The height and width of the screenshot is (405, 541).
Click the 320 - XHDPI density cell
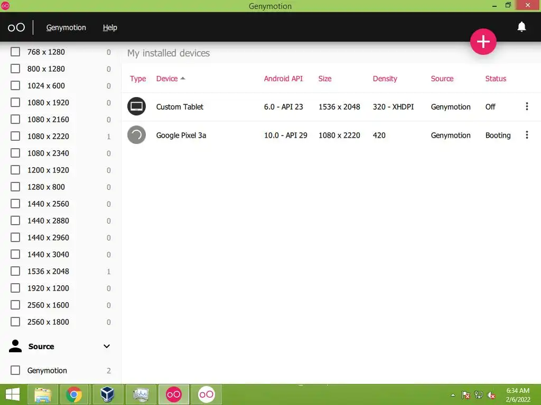[393, 107]
